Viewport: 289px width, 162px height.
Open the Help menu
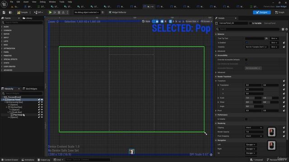pos(70,2)
